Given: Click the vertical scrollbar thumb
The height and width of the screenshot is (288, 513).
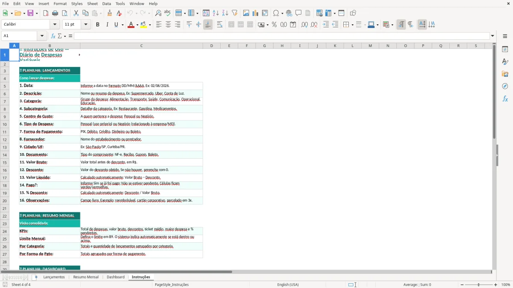Looking at the screenshot, I should click(494, 92).
